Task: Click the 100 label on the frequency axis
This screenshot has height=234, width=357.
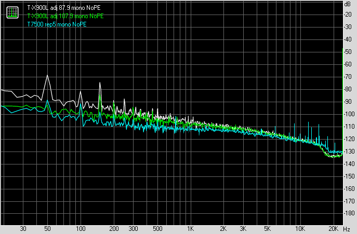Action: pyautogui.click(x=81, y=228)
